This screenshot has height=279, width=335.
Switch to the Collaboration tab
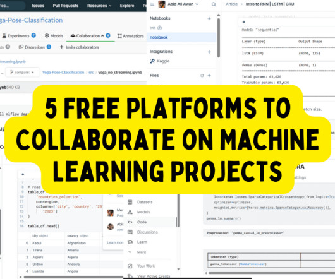pos(90,36)
